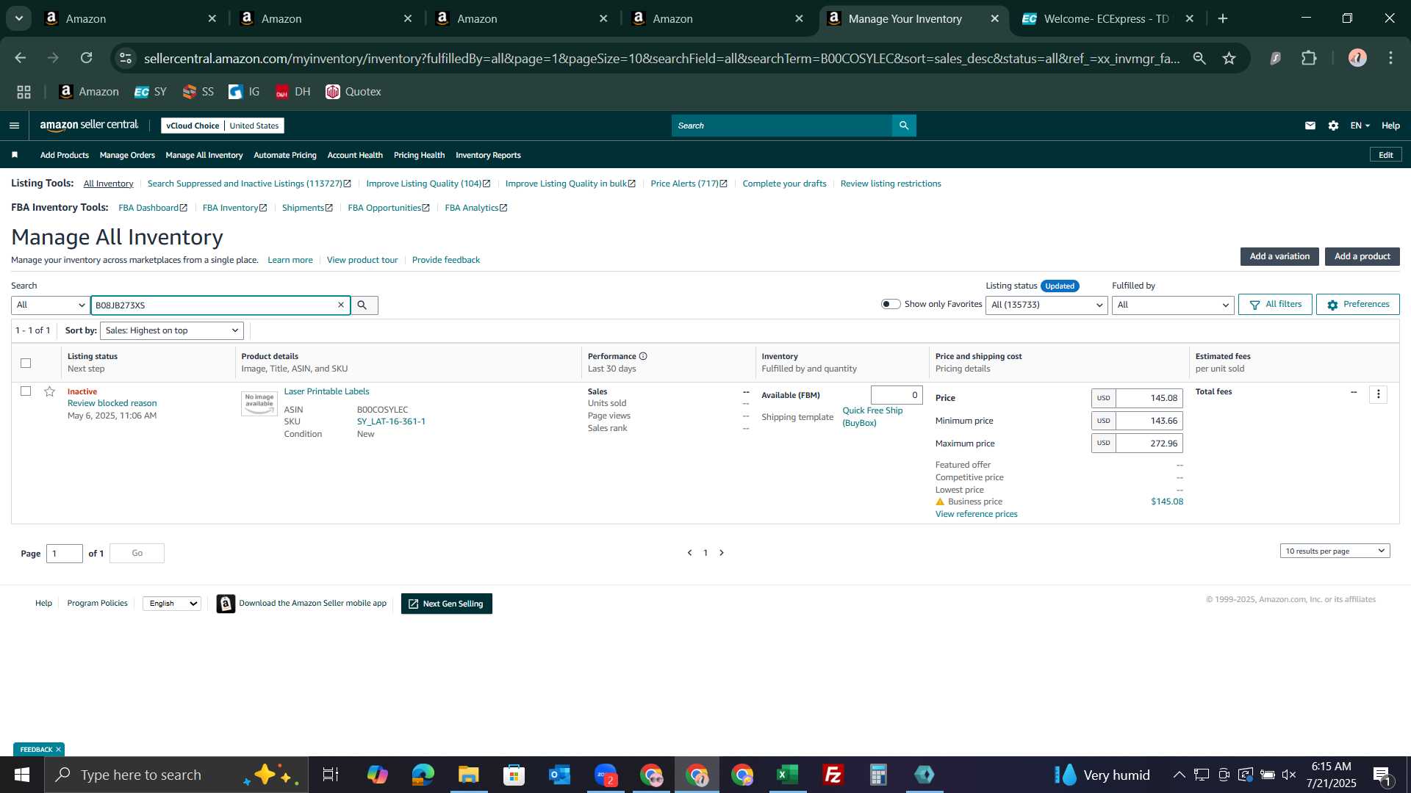Viewport: 1411px width, 793px height.
Task: Open the Chrome profile avatar
Action: coord(1357,58)
